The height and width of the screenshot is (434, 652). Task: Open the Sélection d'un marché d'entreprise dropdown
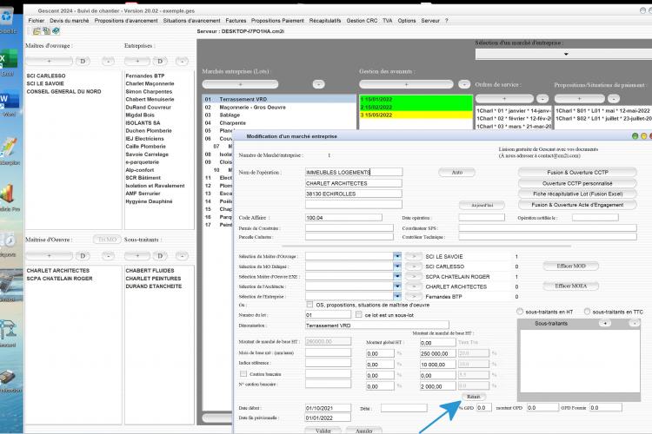(x=566, y=54)
